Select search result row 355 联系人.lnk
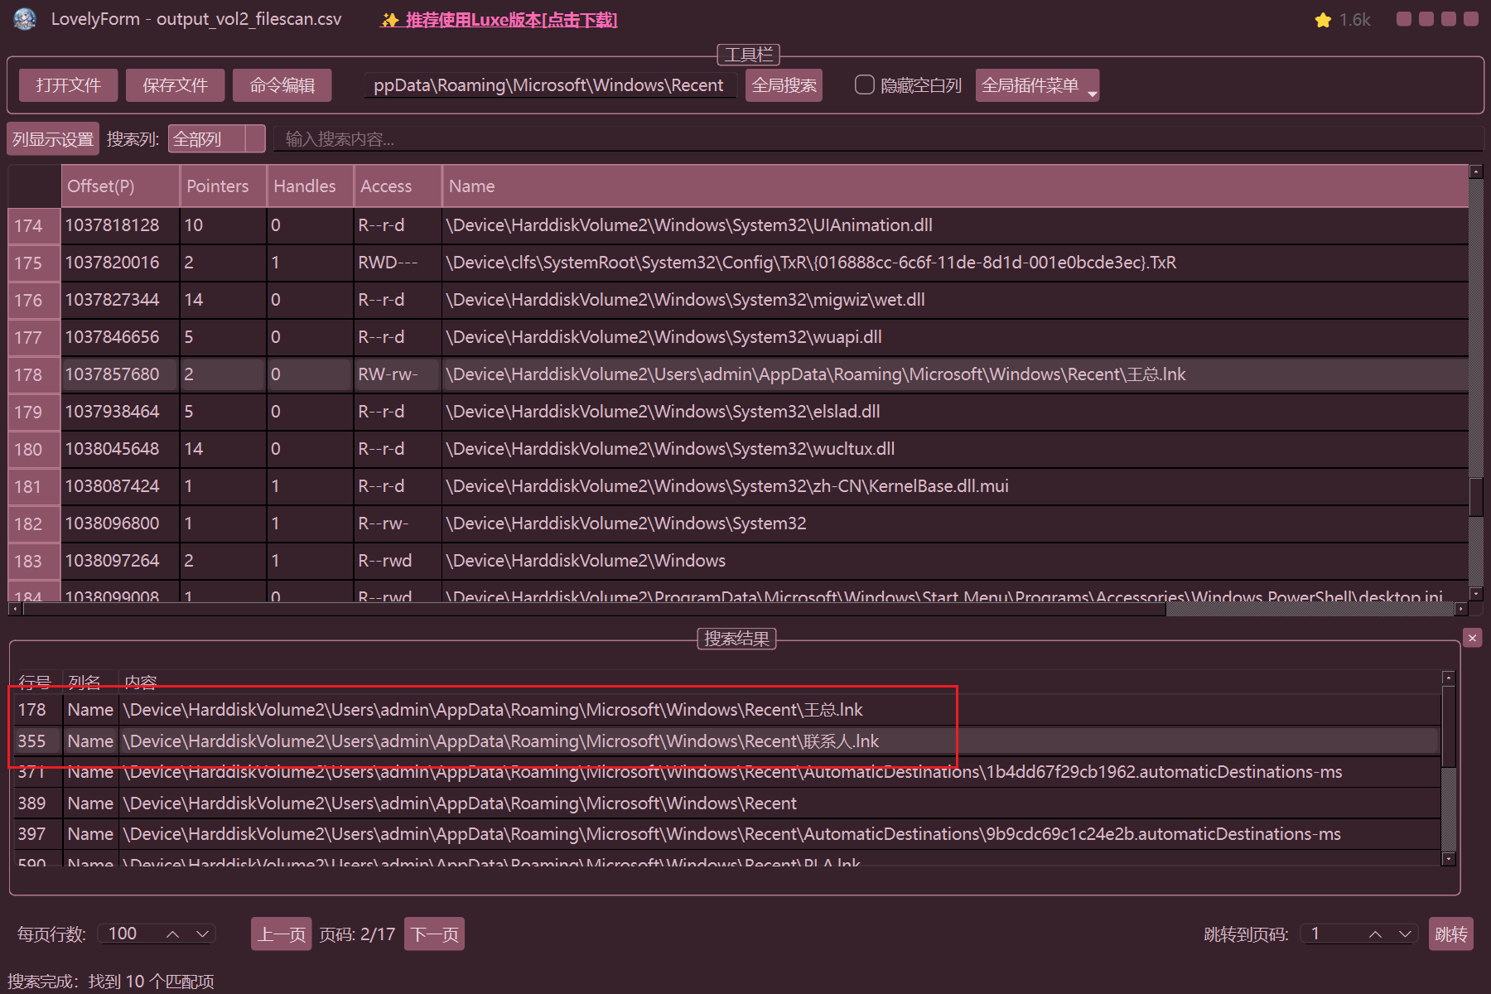 coord(500,741)
